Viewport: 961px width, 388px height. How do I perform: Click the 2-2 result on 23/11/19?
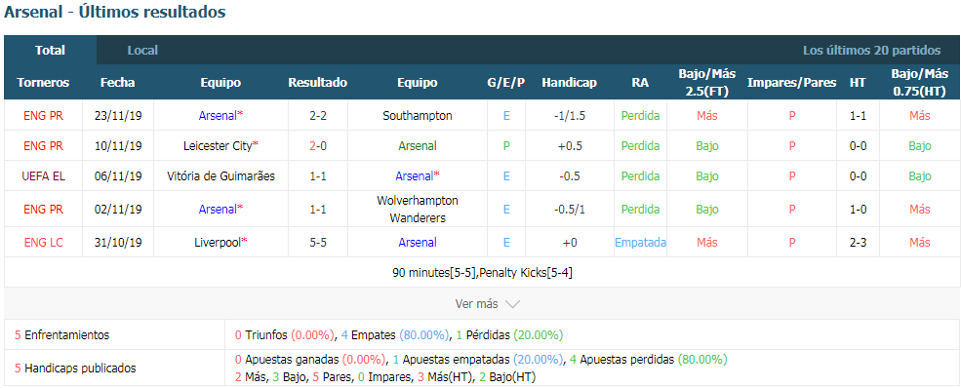pos(318,116)
